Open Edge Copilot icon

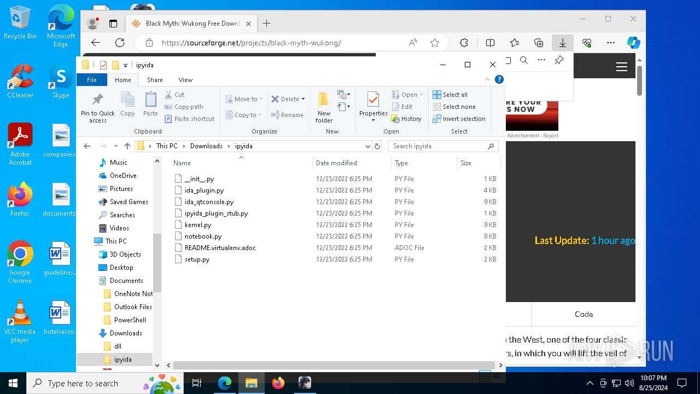tap(633, 43)
